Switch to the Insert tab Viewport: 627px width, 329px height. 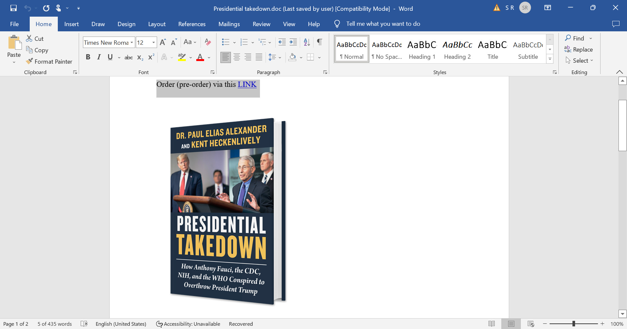[x=71, y=24]
